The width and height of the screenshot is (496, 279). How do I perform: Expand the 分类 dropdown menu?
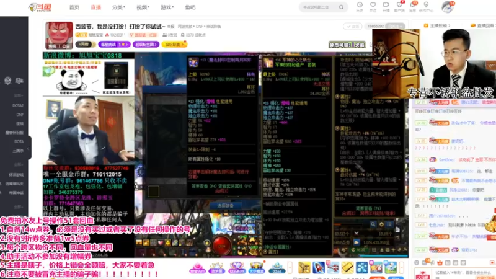coord(118,7)
